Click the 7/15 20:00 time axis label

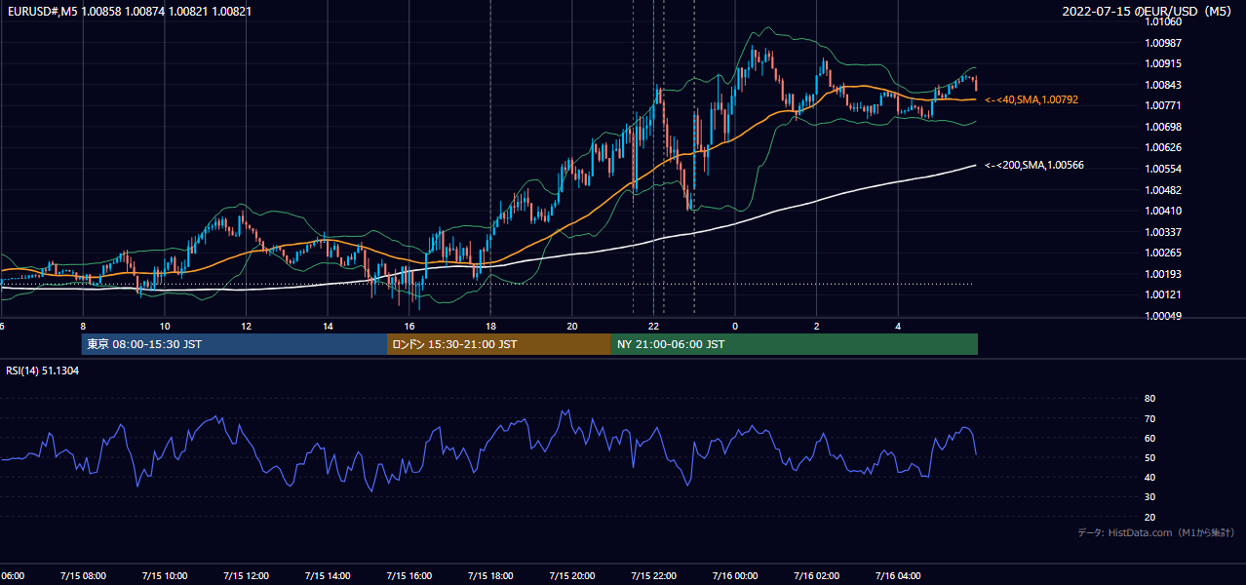pyautogui.click(x=572, y=575)
